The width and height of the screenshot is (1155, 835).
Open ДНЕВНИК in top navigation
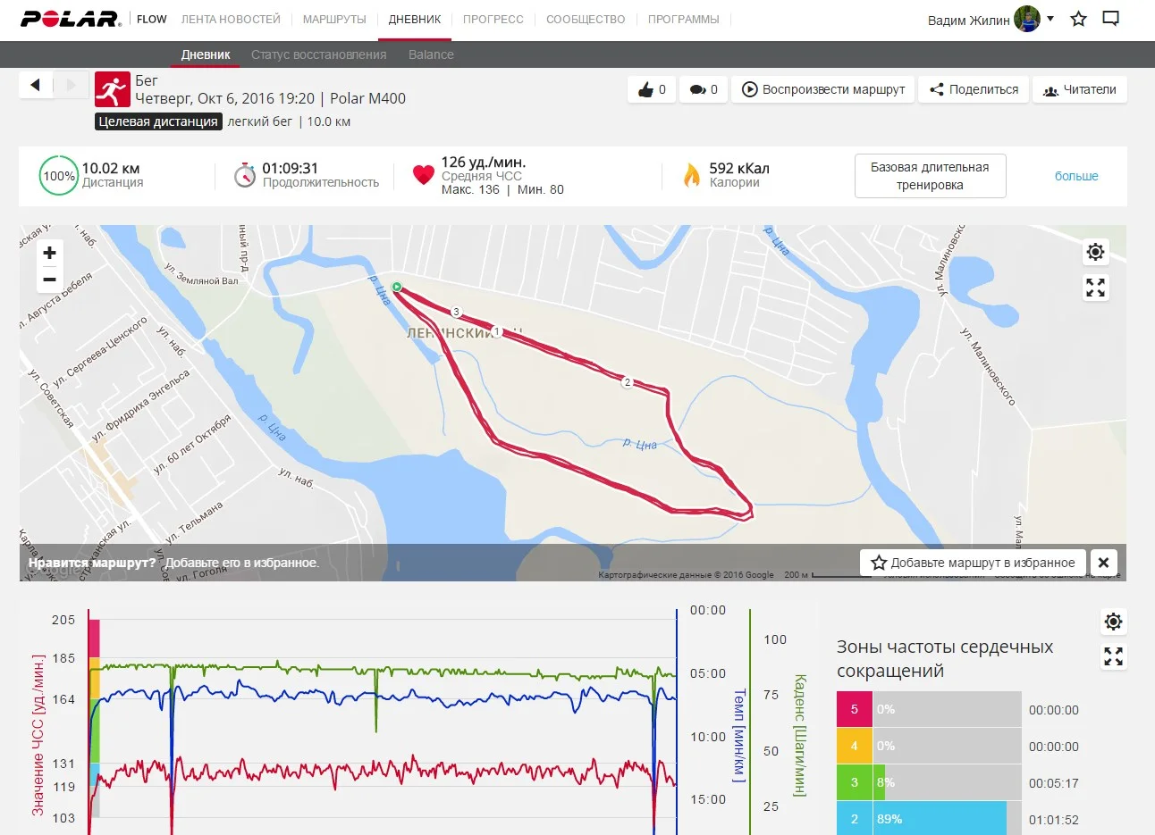pyautogui.click(x=415, y=19)
